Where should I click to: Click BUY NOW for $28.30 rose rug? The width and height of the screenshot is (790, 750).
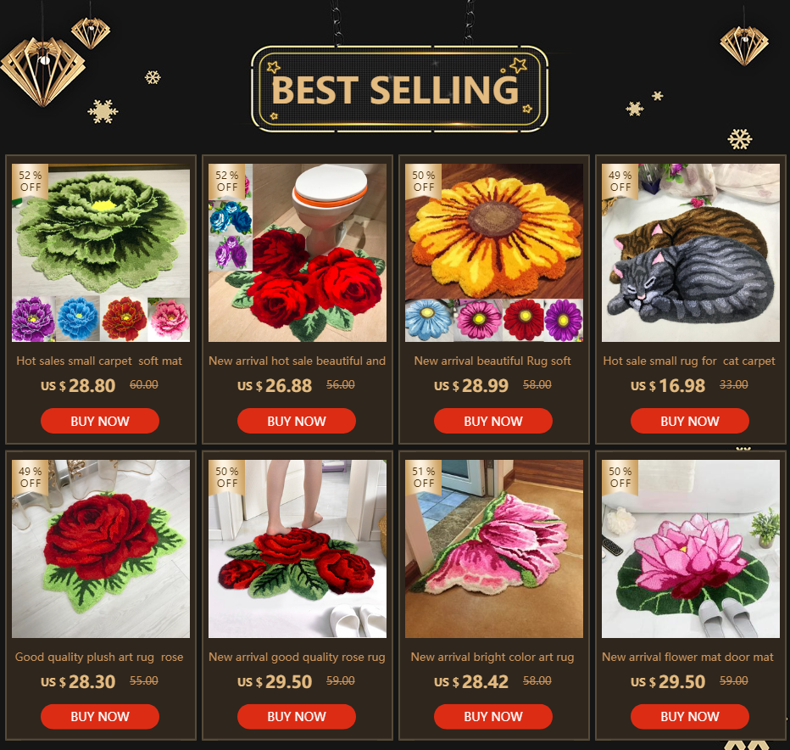pos(100,716)
